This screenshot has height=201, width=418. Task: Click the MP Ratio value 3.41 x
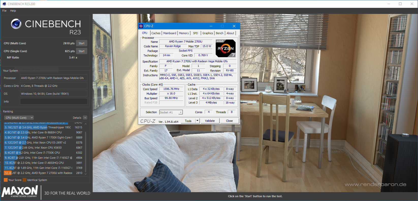click(73, 57)
